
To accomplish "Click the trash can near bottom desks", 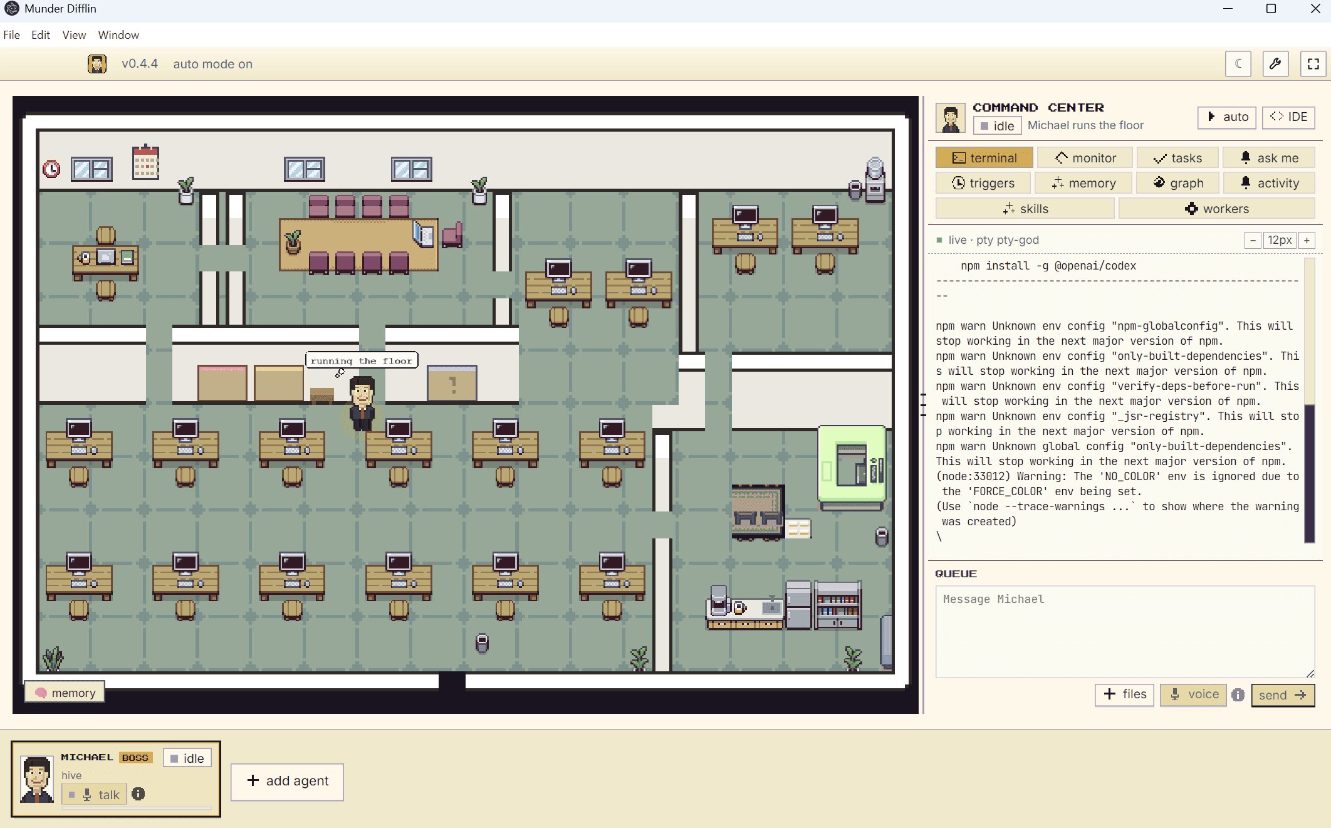I will [x=482, y=643].
